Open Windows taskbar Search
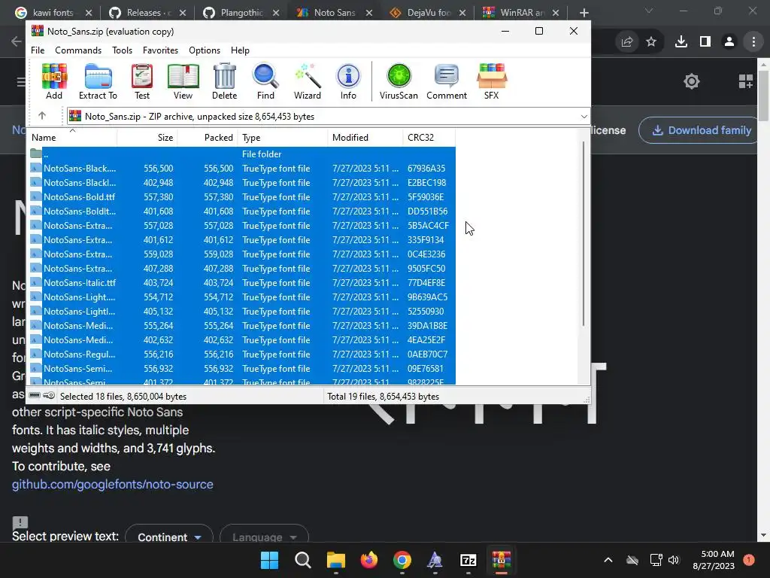770x578 pixels. (x=302, y=560)
